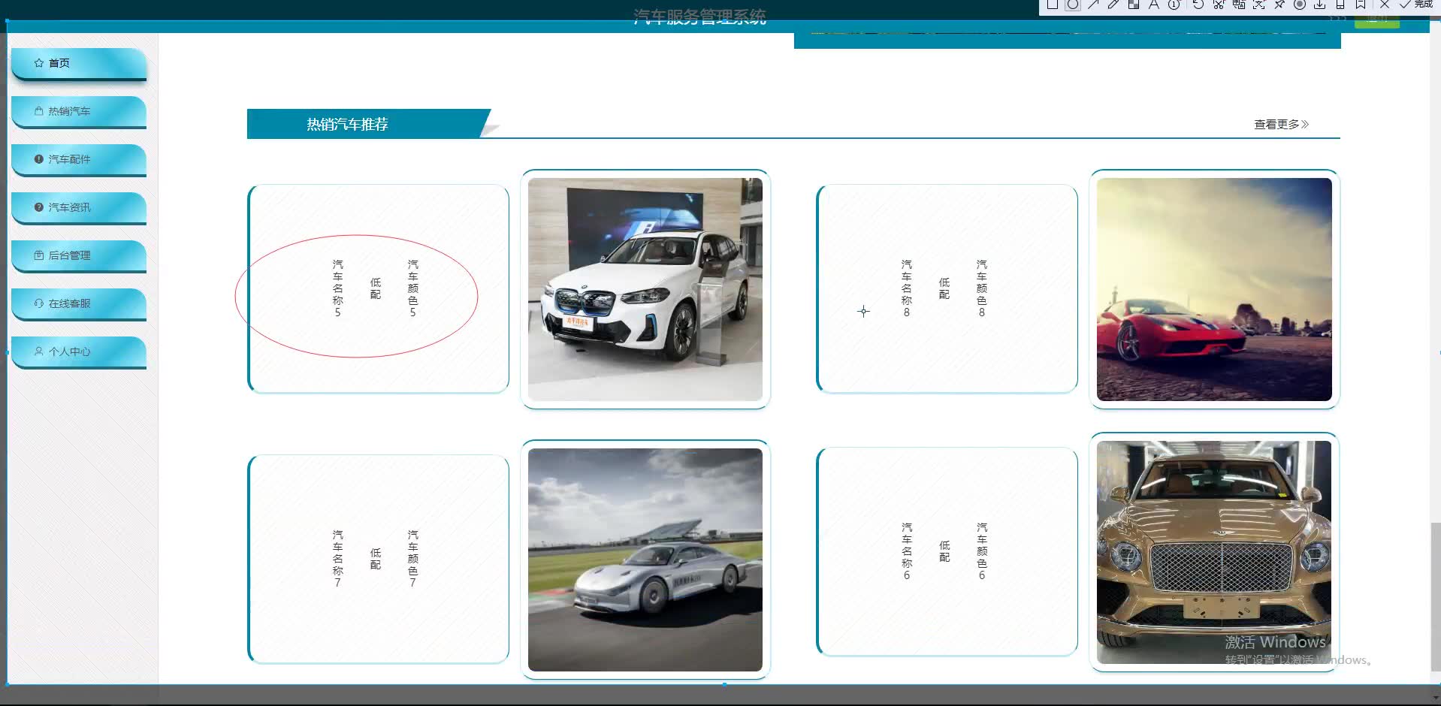
Task: Go to the 热销汽车 menu
Action: tap(78, 111)
